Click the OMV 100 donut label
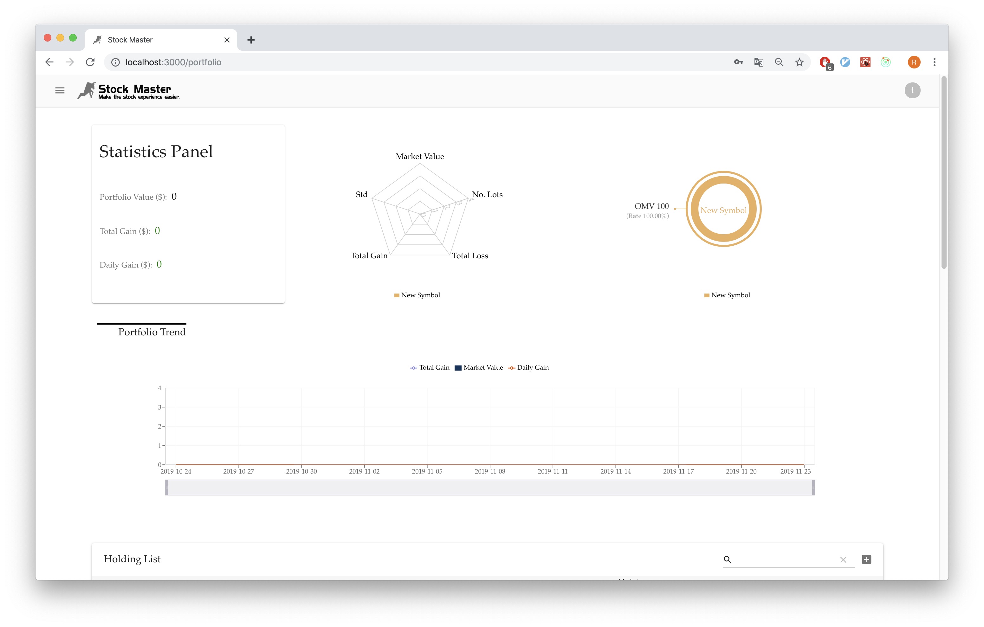984x627 pixels. point(651,206)
